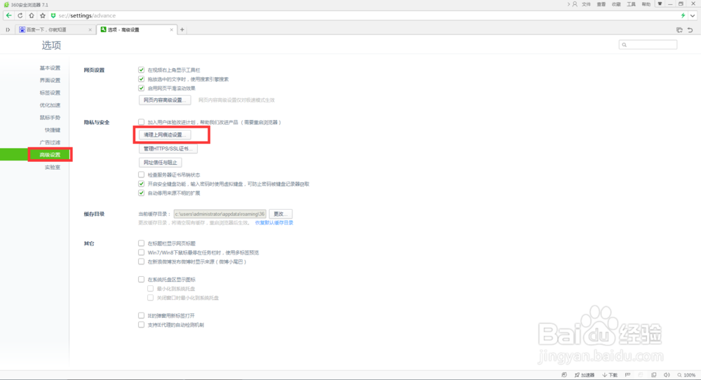
Task: Click the 网页内容高级设置 button
Action: [x=165, y=100]
